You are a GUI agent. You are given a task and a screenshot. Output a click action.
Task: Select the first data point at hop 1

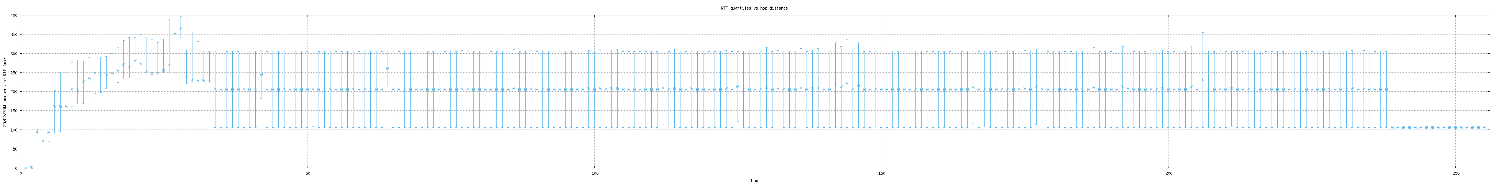point(26,168)
